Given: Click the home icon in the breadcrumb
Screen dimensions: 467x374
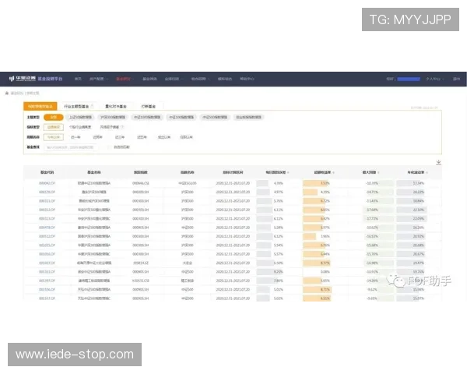Looking at the screenshot, I should [x=7, y=93].
